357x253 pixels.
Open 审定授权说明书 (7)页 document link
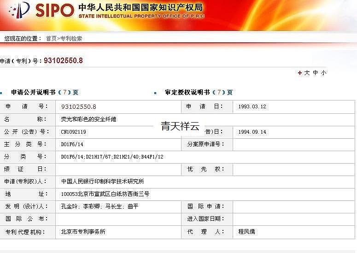[x=199, y=92]
